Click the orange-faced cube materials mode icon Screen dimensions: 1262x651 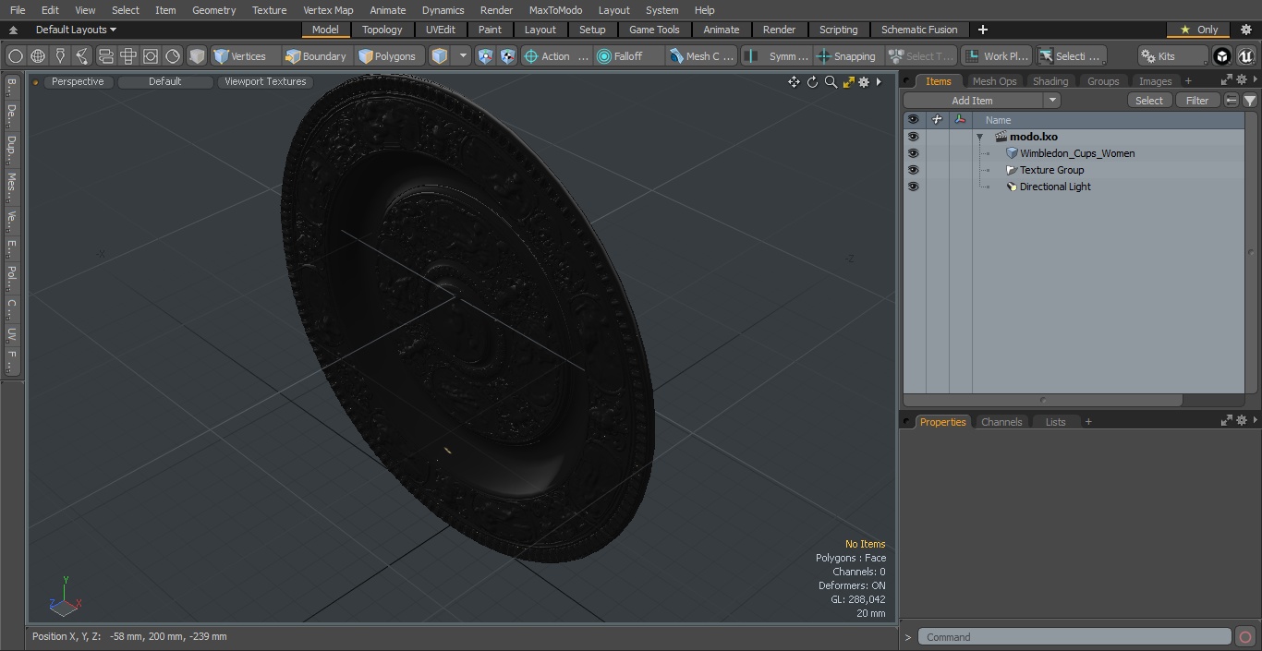click(x=440, y=56)
